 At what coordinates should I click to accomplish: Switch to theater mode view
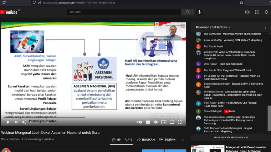pos(171,122)
